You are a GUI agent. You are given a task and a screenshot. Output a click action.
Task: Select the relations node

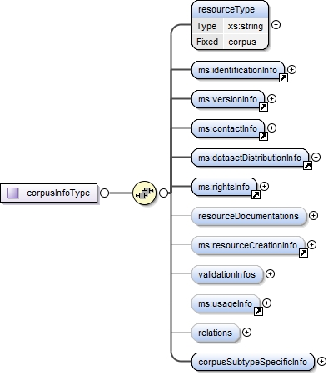216,332
